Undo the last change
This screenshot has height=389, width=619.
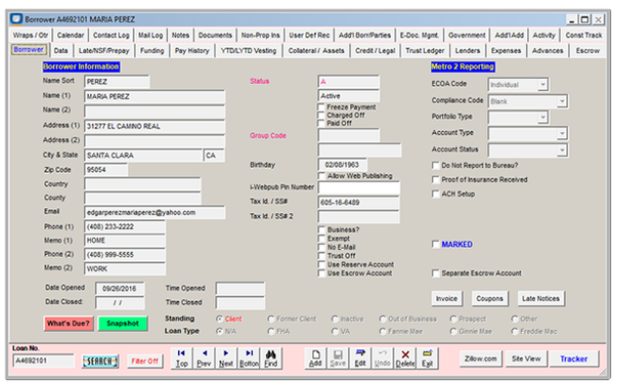pos(382,358)
